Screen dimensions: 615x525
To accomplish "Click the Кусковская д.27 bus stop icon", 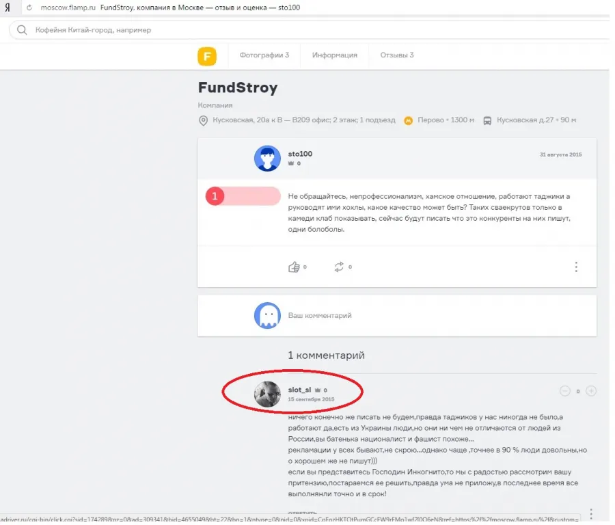I will 487,120.
